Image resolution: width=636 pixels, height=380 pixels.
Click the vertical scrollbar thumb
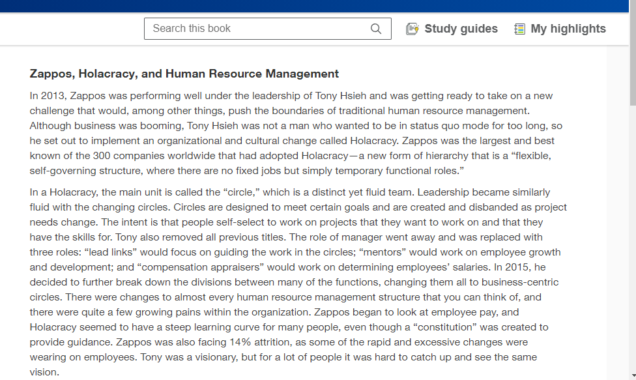click(x=632, y=53)
